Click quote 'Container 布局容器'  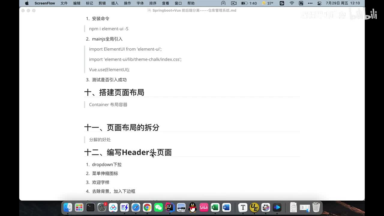[108, 105]
